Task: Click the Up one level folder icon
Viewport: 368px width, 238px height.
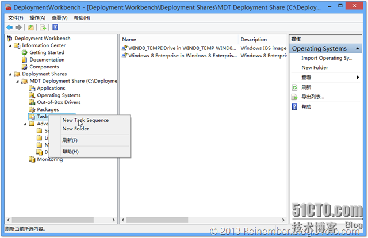Action: tap(30, 28)
